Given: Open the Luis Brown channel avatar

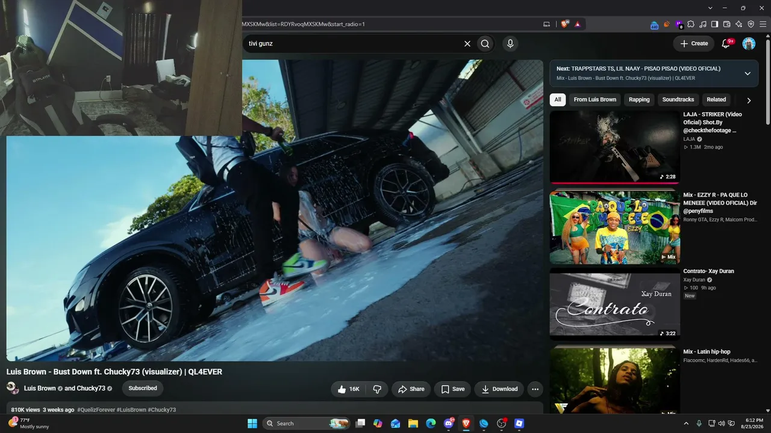Looking at the screenshot, I should tap(13, 388).
